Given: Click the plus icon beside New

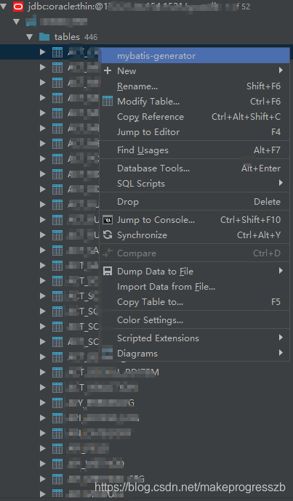Looking at the screenshot, I should pos(108,70).
